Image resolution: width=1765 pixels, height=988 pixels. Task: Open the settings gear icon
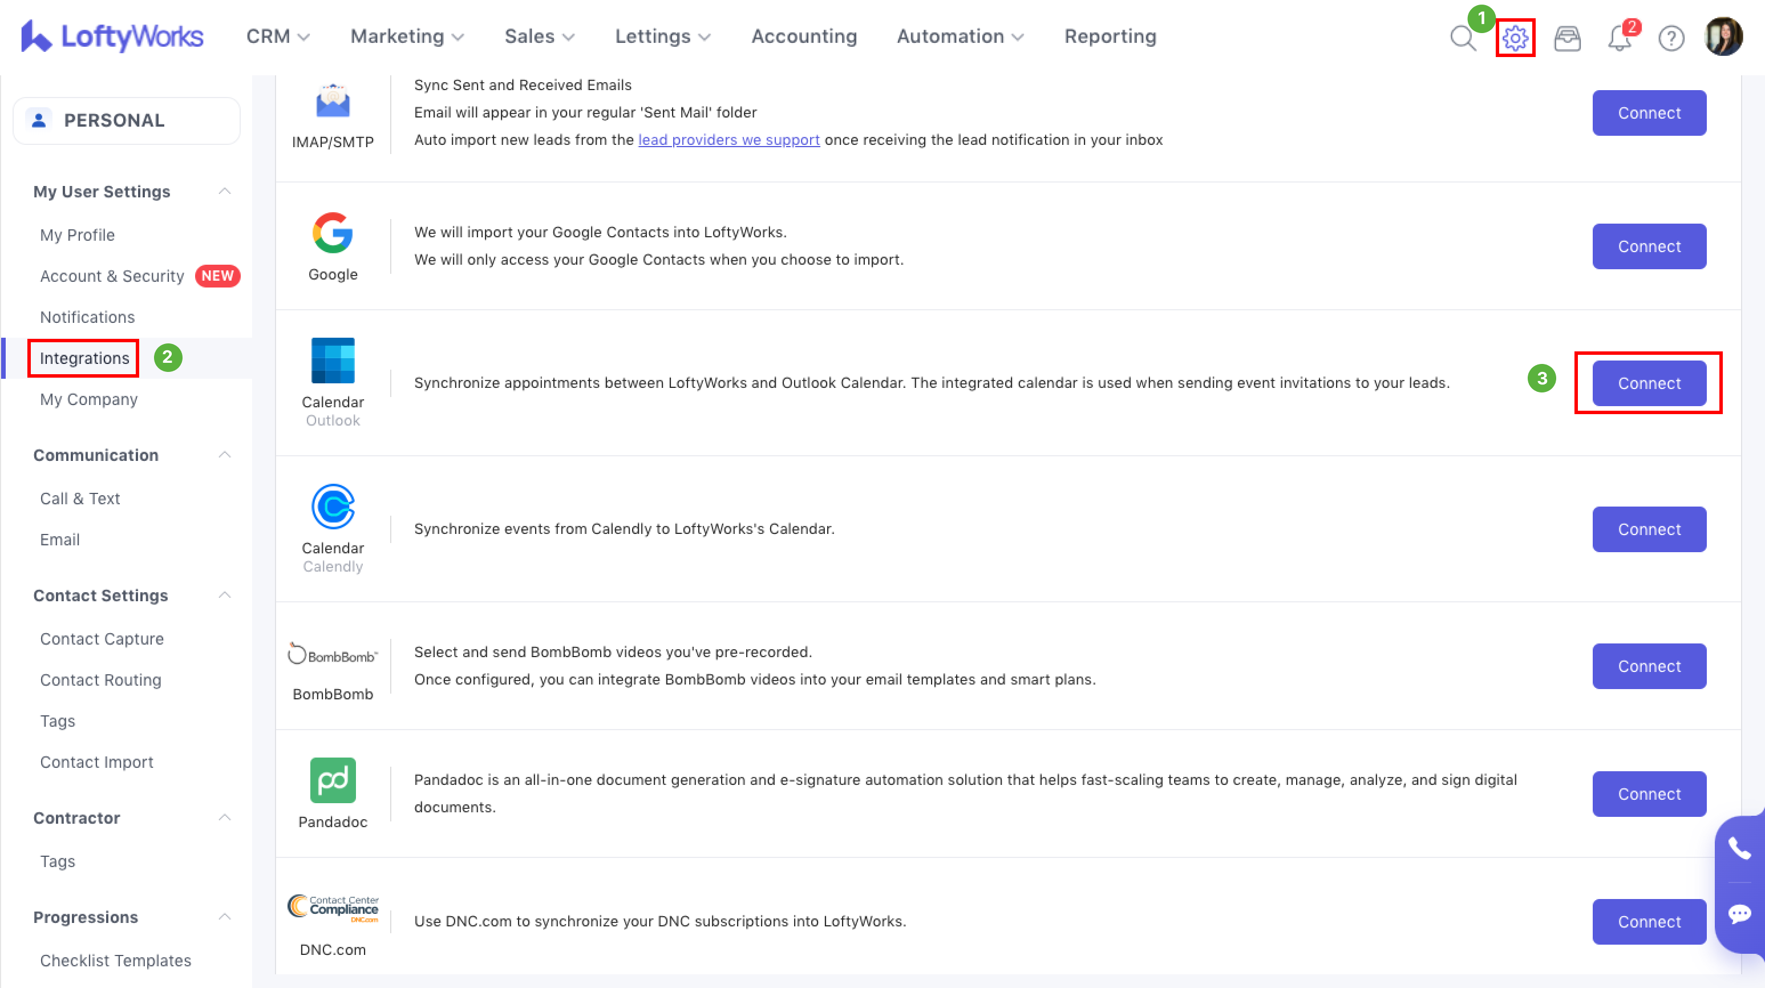[1515, 38]
